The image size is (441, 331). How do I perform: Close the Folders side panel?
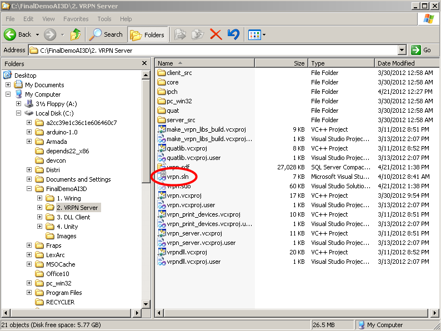144,64
